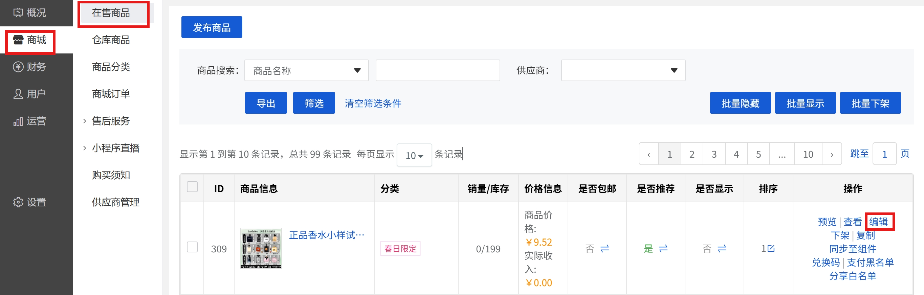Click the sort order edit pencil icon
The width and height of the screenshot is (924, 295).
[x=771, y=248]
